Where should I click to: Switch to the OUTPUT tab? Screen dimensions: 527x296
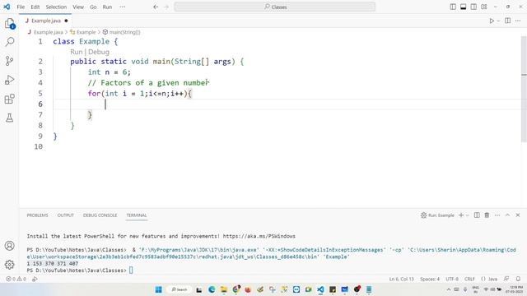click(66, 215)
